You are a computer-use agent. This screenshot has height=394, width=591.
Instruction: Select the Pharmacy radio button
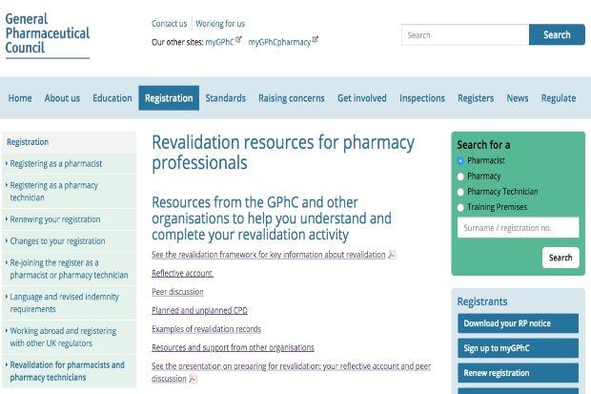(x=461, y=176)
